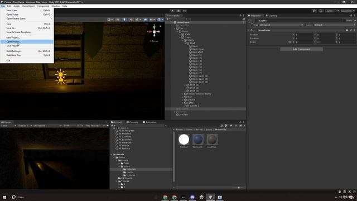Open Scene draw mode dropdown
This screenshot has height=201, width=357.
tap(110, 20)
